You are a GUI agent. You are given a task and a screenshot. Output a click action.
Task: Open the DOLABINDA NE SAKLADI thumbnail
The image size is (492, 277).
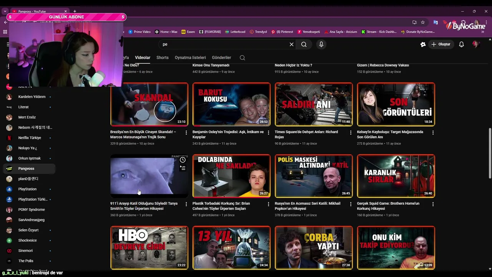pos(231,176)
